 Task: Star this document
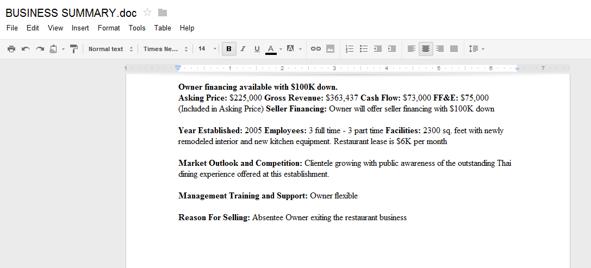(x=147, y=13)
